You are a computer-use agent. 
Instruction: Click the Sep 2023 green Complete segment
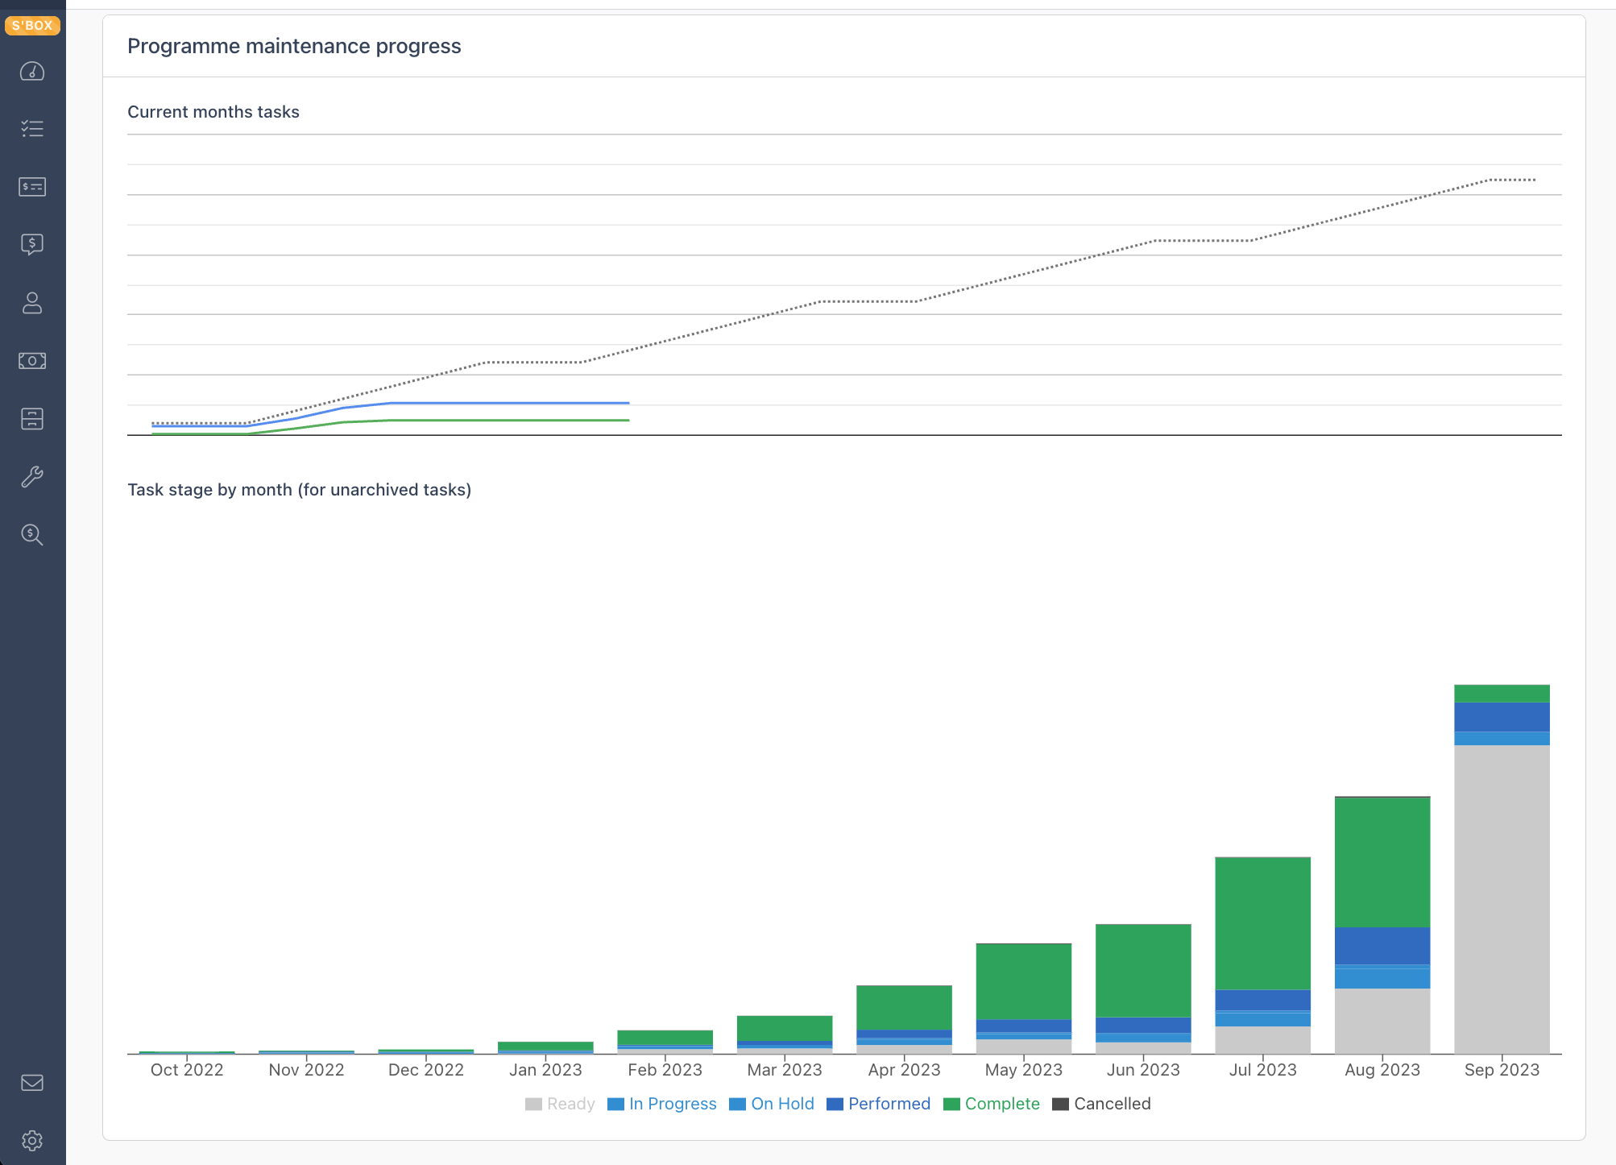pyautogui.click(x=1502, y=694)
